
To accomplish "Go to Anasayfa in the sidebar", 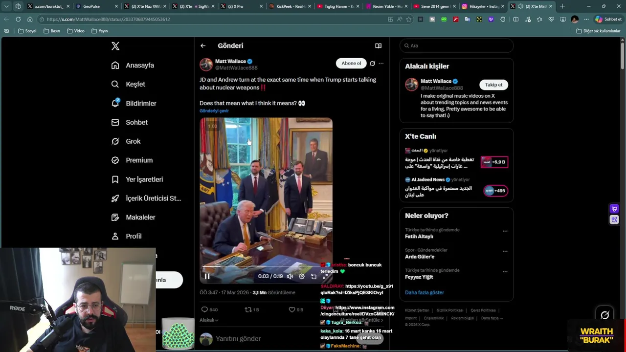I will 133,65.
